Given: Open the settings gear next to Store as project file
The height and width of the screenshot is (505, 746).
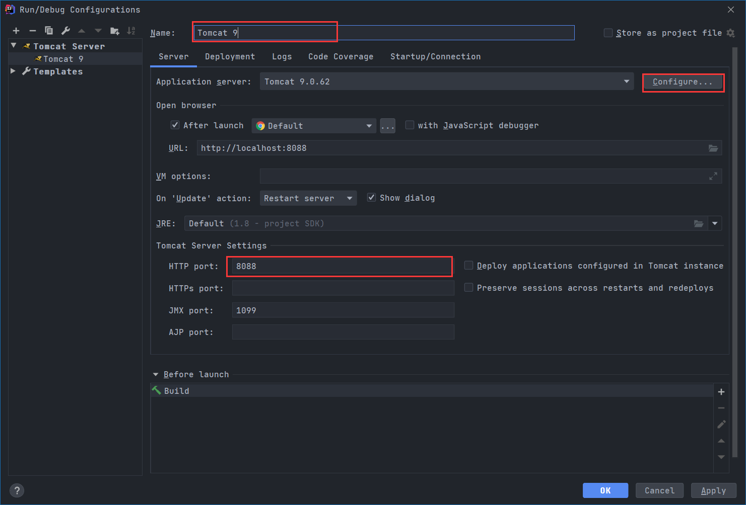Looking at the screenshot, I should [x=731, y=33].
